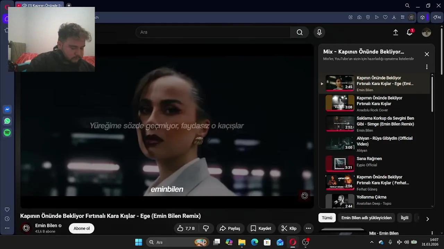Click the main video player area
444x249 pixels.
pyautogui.click(x=167, y=126)
